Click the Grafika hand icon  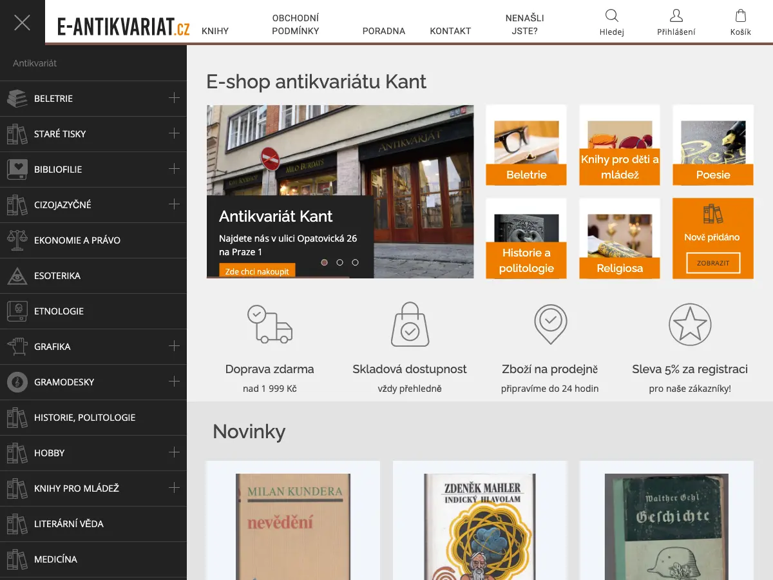(x=17, y=347)
